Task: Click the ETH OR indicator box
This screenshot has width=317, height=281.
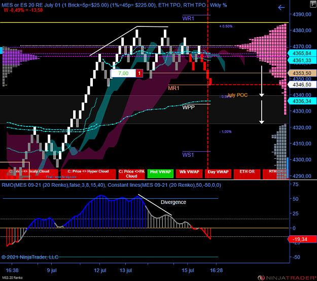Action: [x=247, y=173]
